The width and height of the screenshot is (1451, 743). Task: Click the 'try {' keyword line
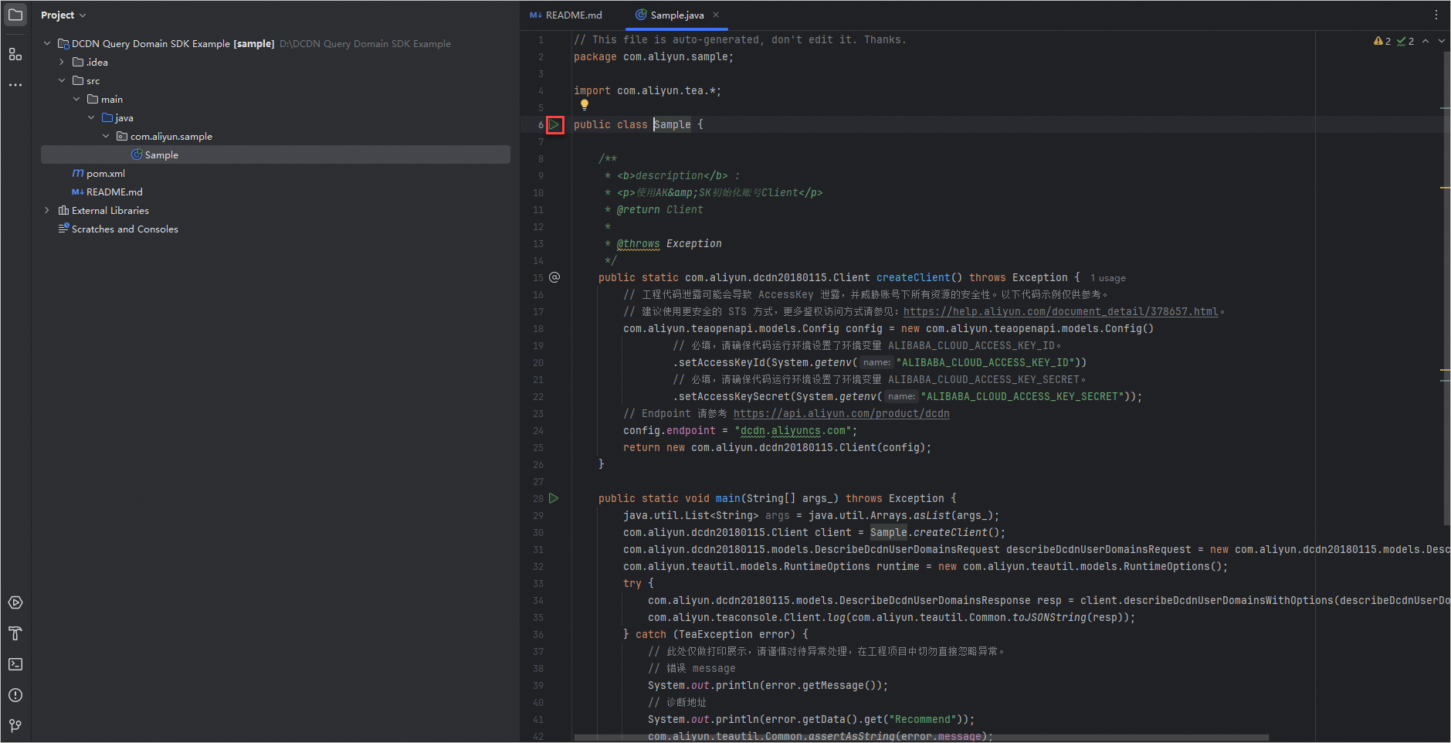point(639,583)
